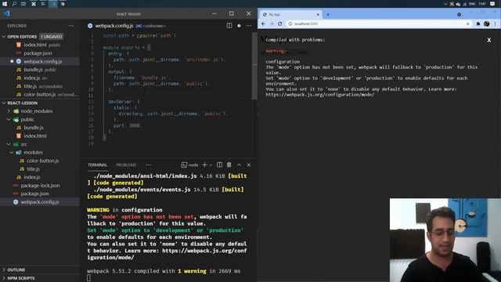
Task: Select the node terminal instance label
Action: [x=189, y=165]
